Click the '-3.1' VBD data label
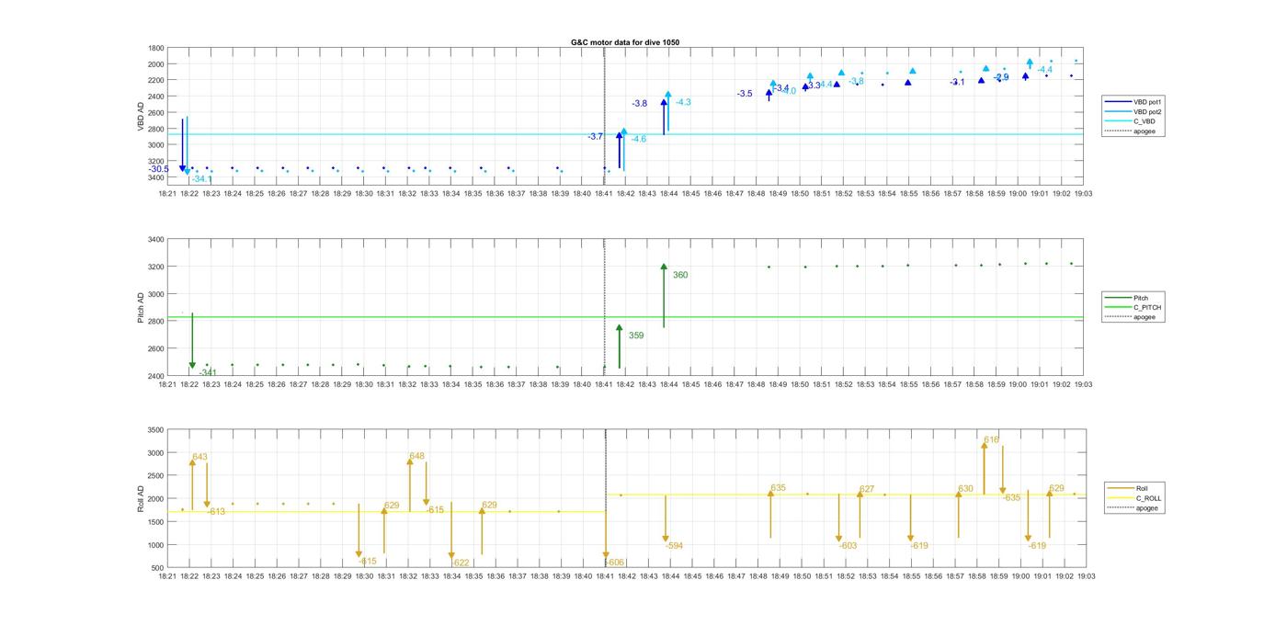 click(x=957, y=83)
